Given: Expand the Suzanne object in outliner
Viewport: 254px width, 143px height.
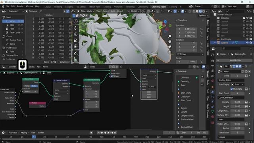Looking at the screenshot, I should click(x=215, y=43).
